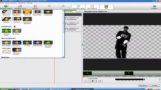
Task: Click the effects list scroll-up arrow
Action: (x=63, y=11)
